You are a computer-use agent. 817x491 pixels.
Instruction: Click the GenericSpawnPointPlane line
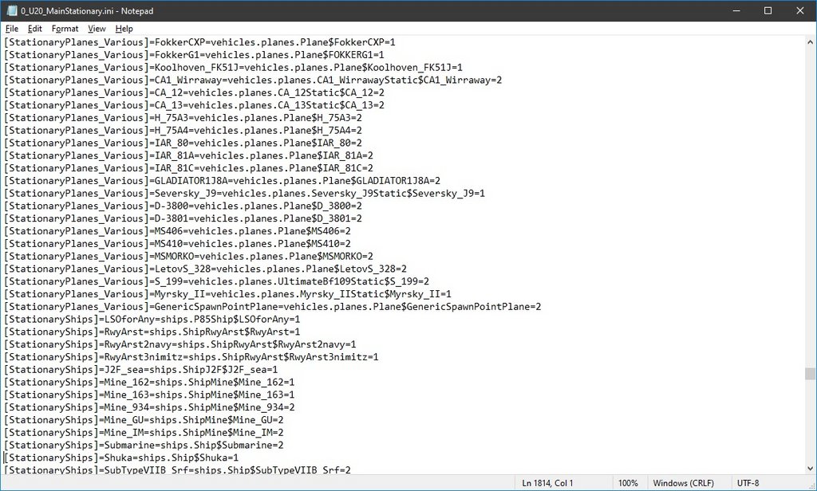point(273,306)
